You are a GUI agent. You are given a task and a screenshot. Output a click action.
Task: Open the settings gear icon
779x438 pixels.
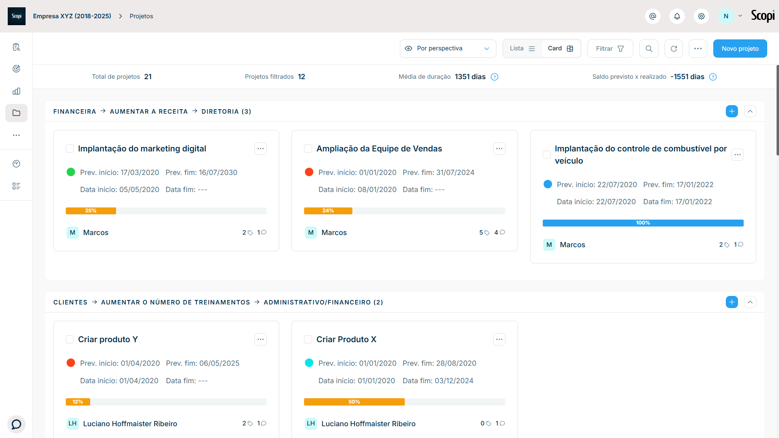click(x=701, y=16)
